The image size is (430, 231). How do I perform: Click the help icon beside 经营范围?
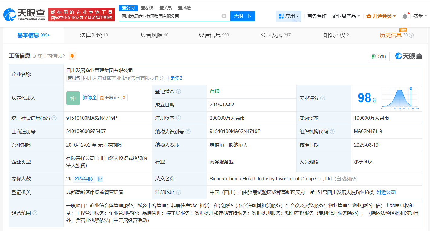35,213
